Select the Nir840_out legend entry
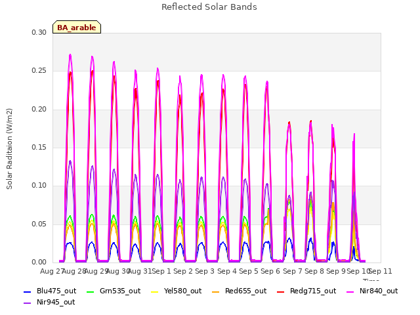This screenshot has width=420, height=315. (x=372, y=291)
